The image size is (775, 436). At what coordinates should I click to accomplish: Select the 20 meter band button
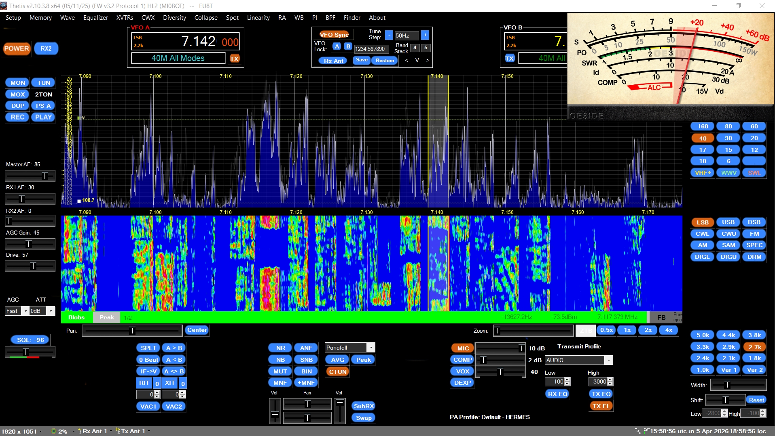754,138
